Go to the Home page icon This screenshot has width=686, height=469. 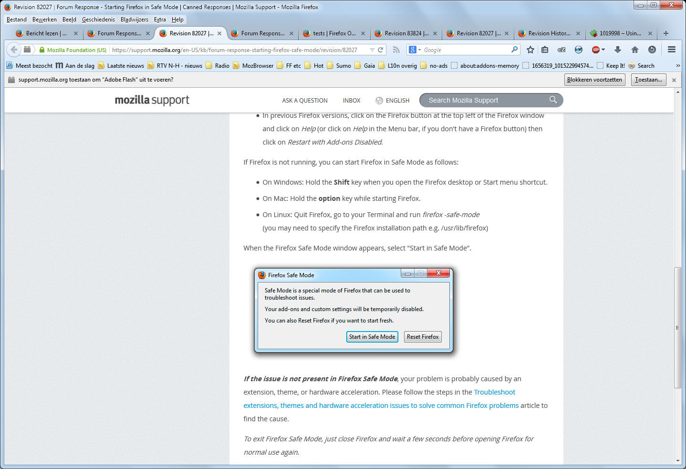pyautogui.click(x=635, y=50)
